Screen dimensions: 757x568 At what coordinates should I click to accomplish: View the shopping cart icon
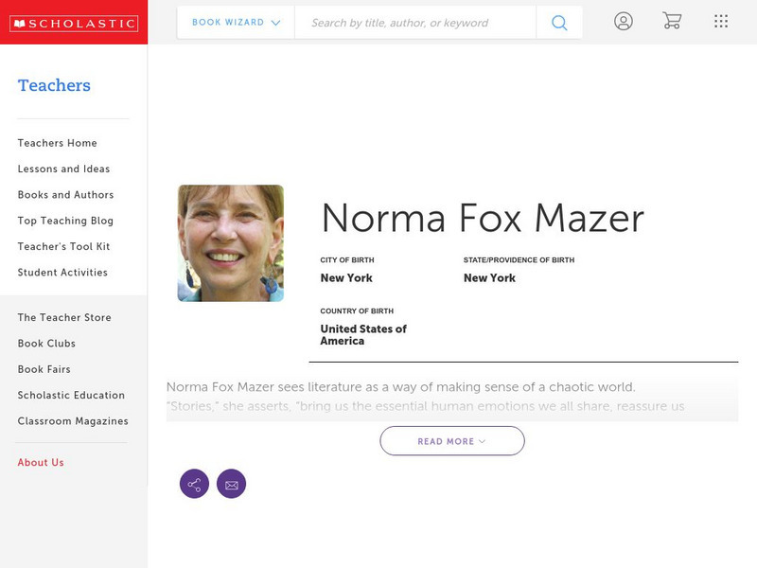click(x=672, y=21)
